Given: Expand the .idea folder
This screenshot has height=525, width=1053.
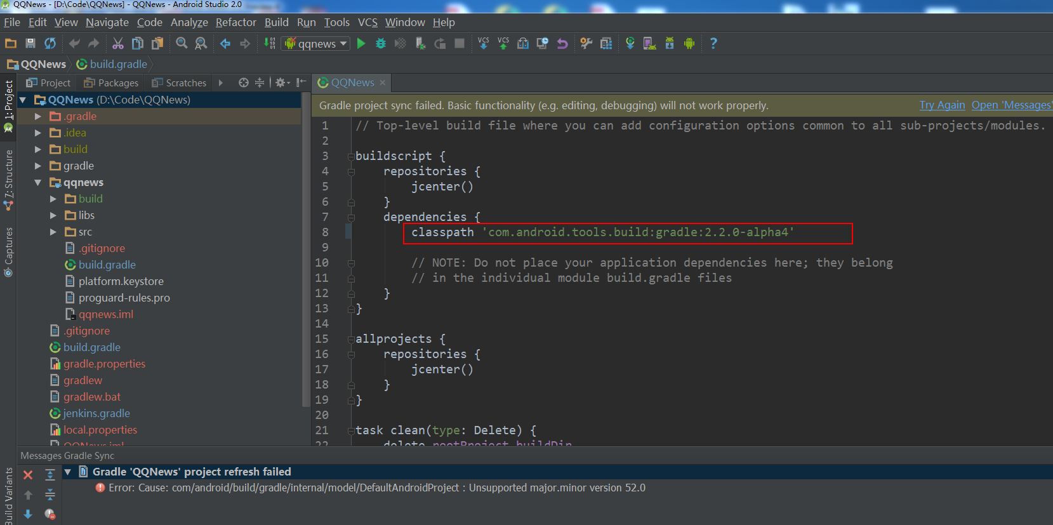Looking at the screenshot, I should (x=38, y=133).
